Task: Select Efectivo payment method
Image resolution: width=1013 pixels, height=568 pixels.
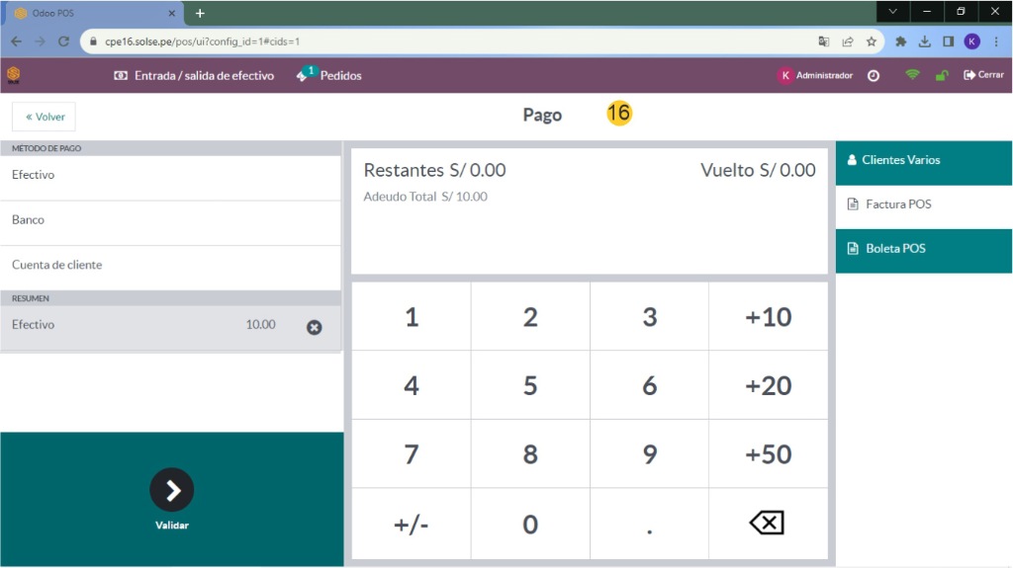Action: 170,176
